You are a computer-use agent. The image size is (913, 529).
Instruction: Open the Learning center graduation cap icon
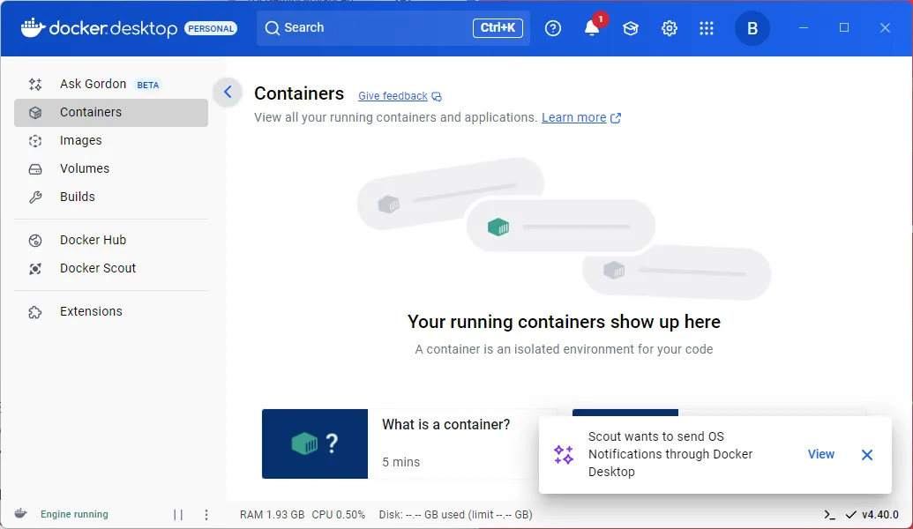(x=631, y=28)
